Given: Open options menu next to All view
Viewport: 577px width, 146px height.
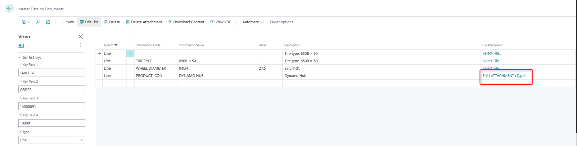Looking at the screenshot, I should [81, 45].
